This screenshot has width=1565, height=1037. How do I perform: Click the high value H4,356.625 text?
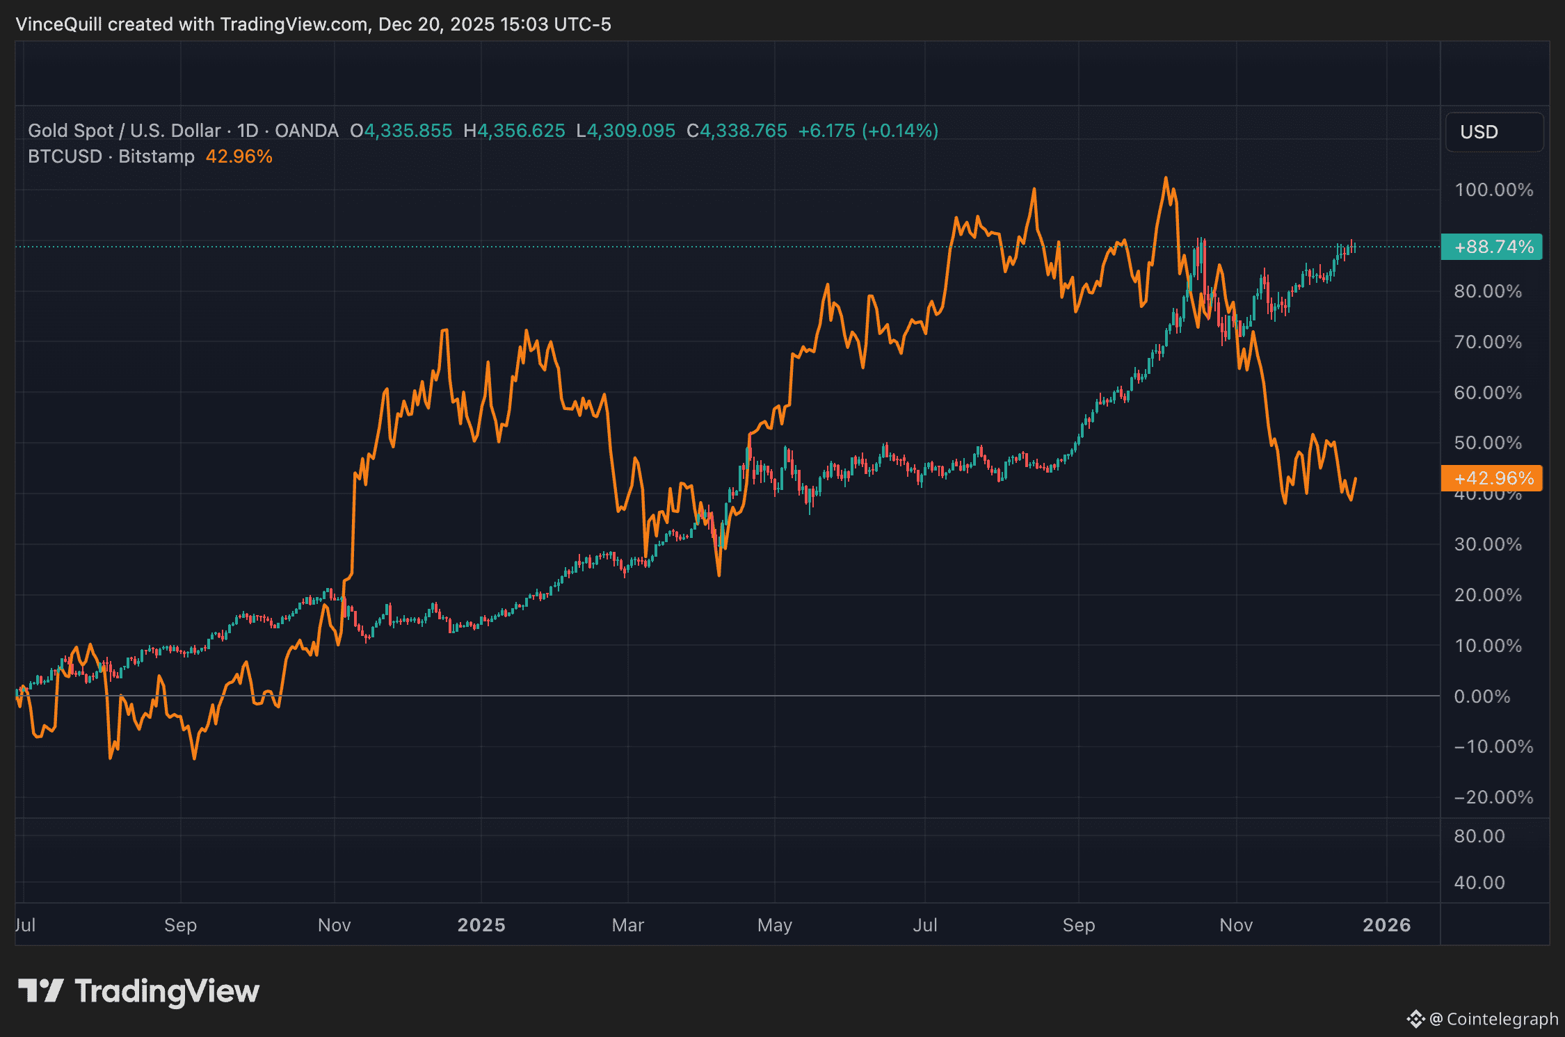[514, 130]
